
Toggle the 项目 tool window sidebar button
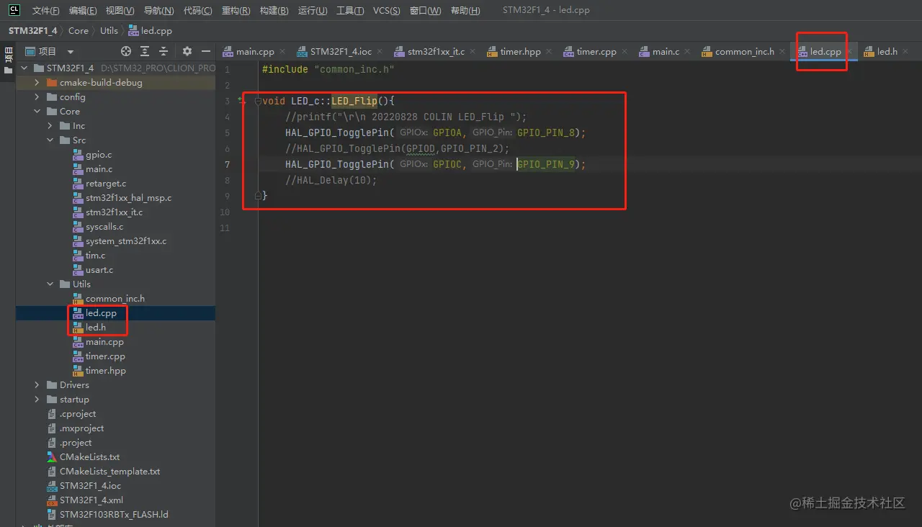point(8,60)
